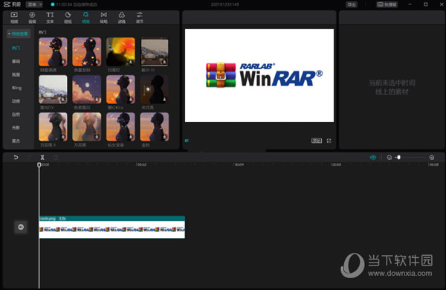Click the timeline zoom slider handle
The image size is (446, 290).
pyautogui.click(x=398, y=158)
